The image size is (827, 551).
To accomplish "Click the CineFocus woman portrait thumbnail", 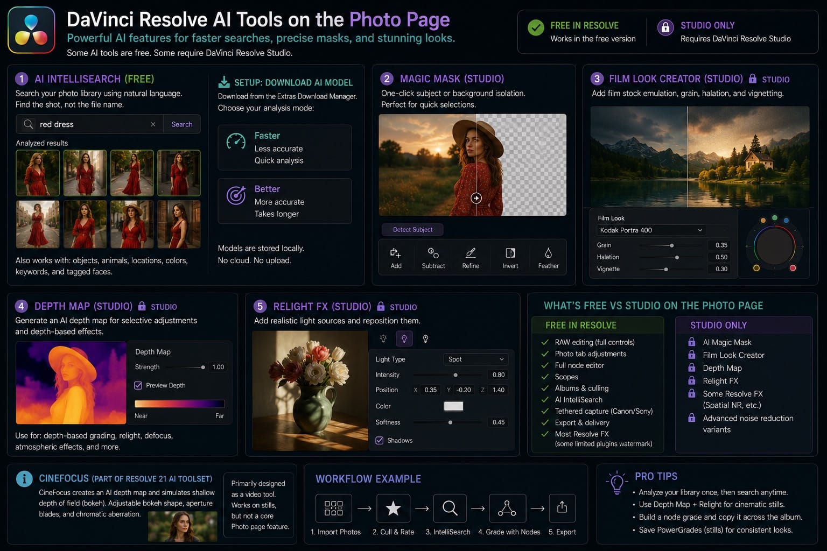I will tap(183, 526).
